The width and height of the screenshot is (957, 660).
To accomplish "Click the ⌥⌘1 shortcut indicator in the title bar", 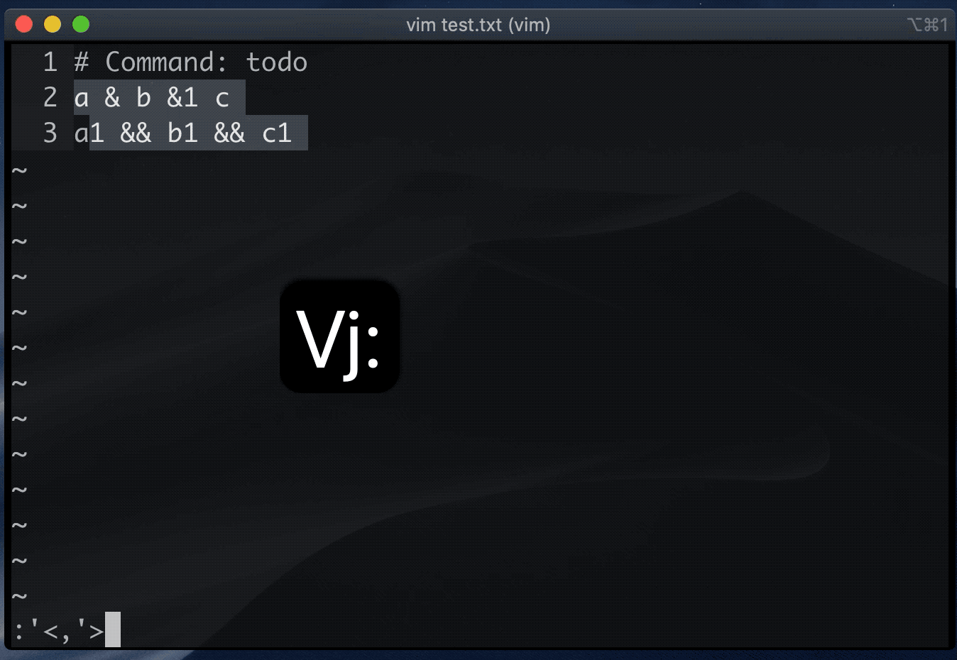I will point(927,25).
